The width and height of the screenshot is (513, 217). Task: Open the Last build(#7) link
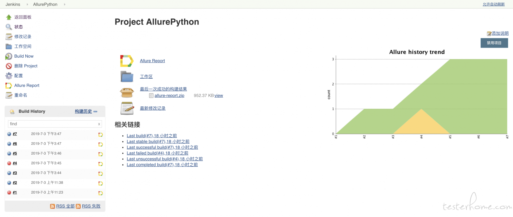click(x=152, y=136)
